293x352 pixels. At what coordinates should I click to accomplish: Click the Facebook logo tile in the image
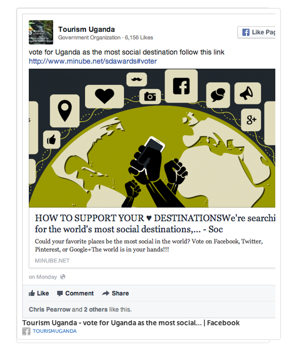(181, 86)
